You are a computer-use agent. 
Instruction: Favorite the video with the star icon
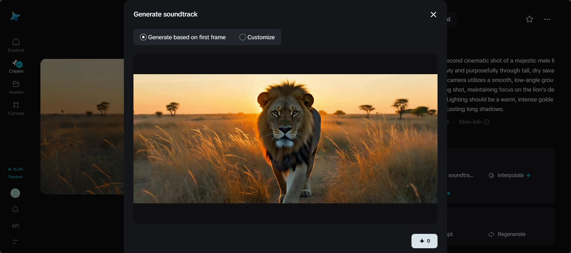pyautogui.click(x=530, y=19)
